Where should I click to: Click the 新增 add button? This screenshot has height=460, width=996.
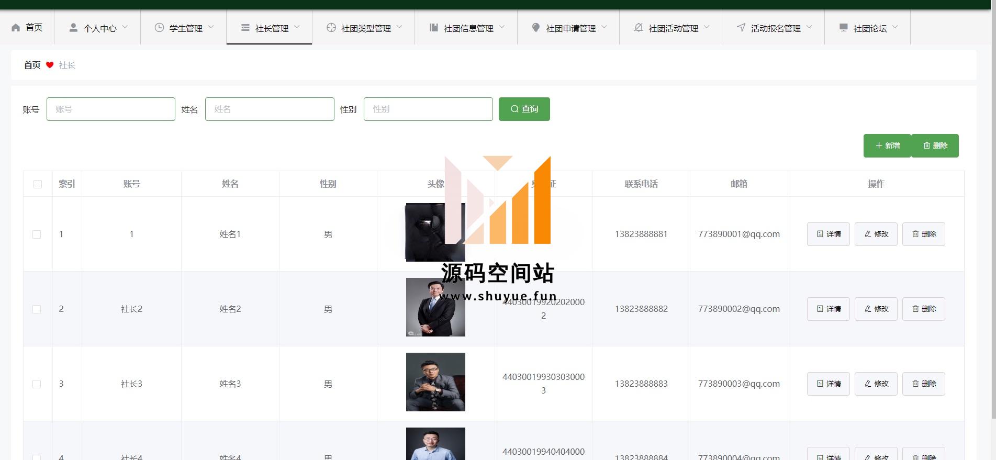coord(887,145)
